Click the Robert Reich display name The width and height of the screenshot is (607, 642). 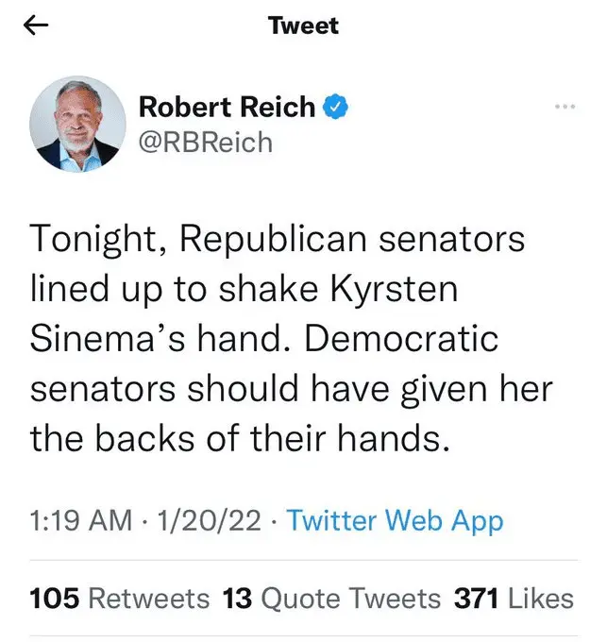227,107
